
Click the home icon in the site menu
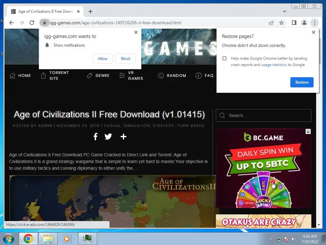12,76
